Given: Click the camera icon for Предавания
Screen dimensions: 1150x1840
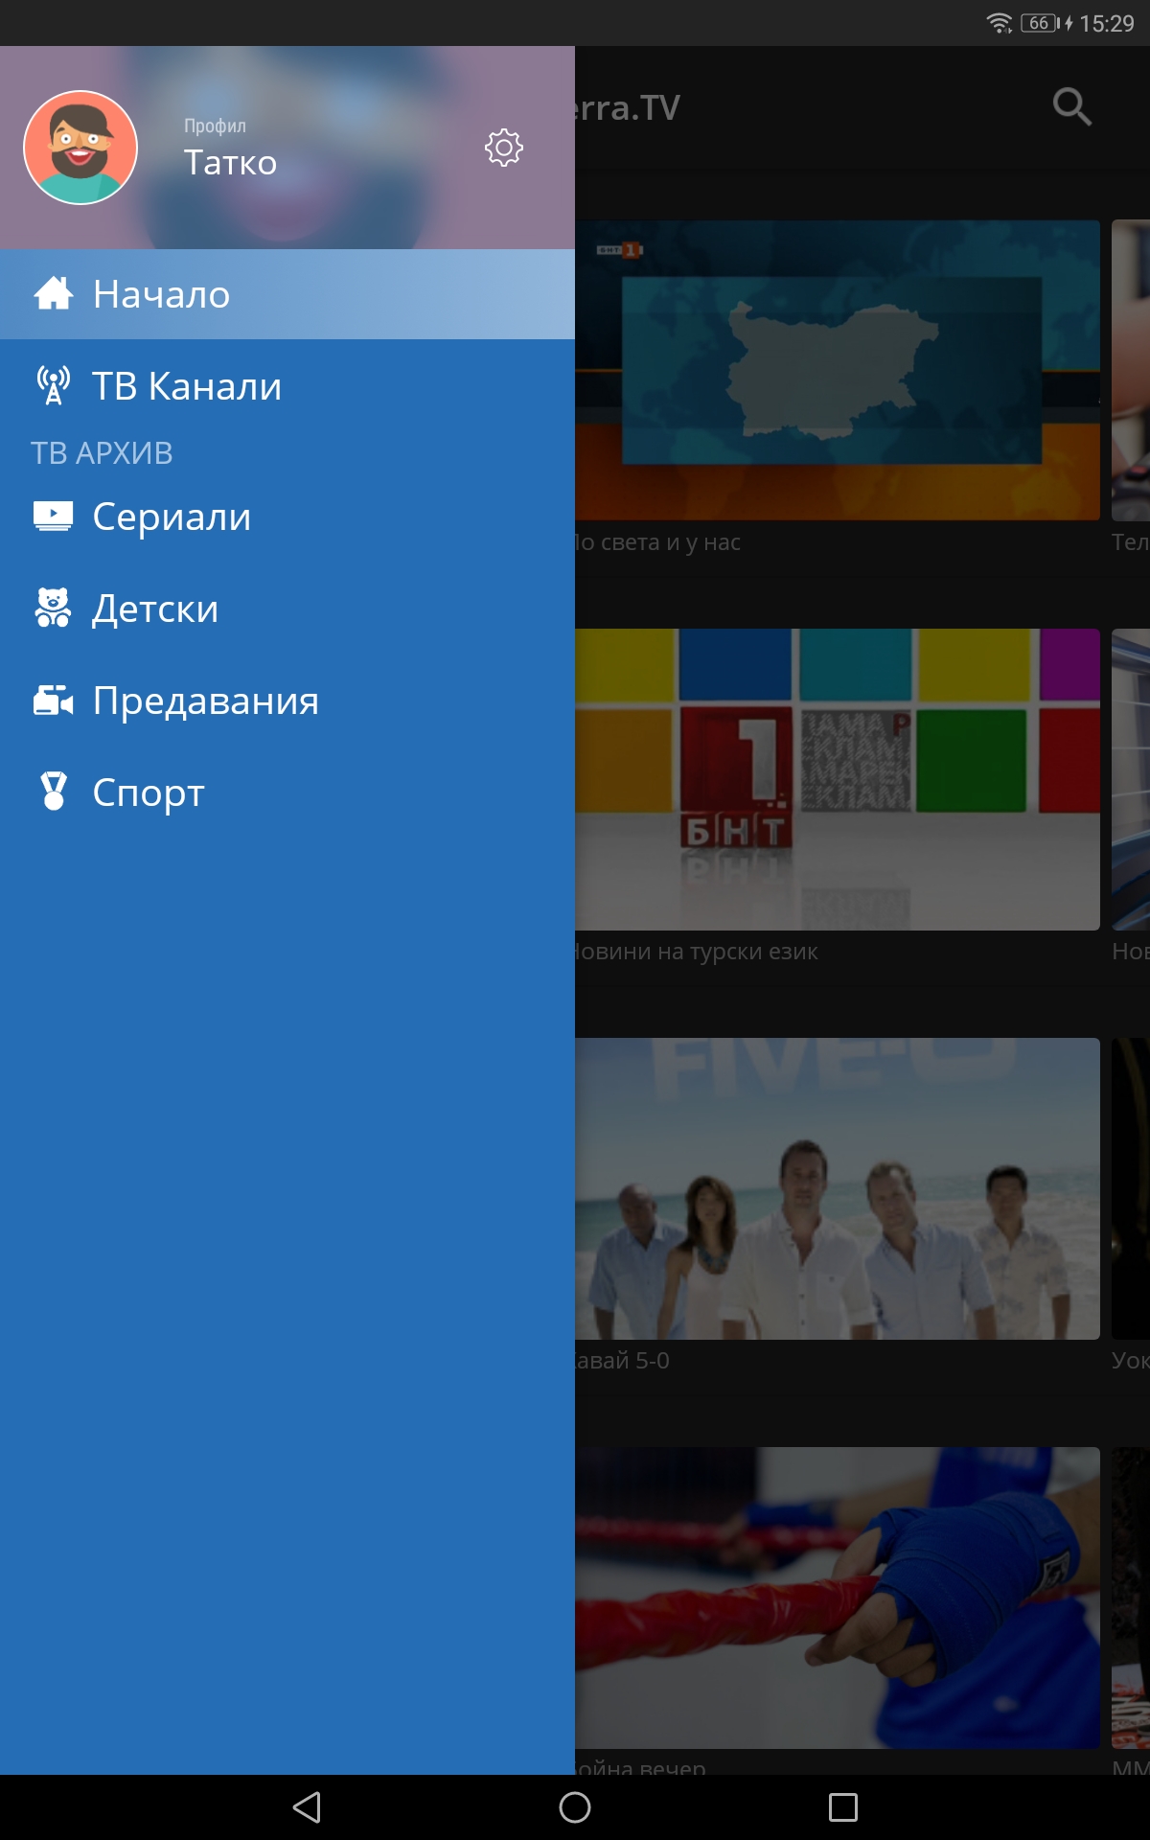Looking at the screenshot, I should point(53,701).
